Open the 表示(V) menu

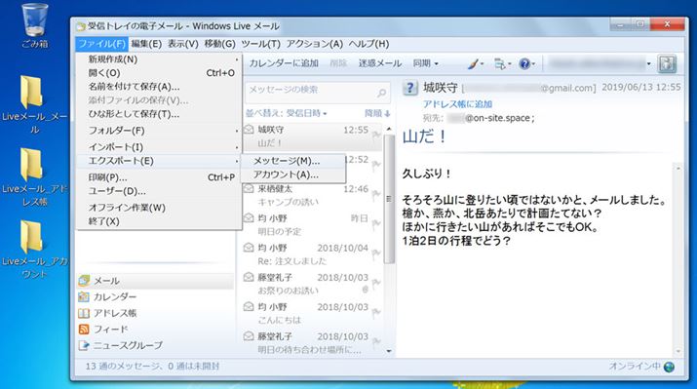(182, 44)
